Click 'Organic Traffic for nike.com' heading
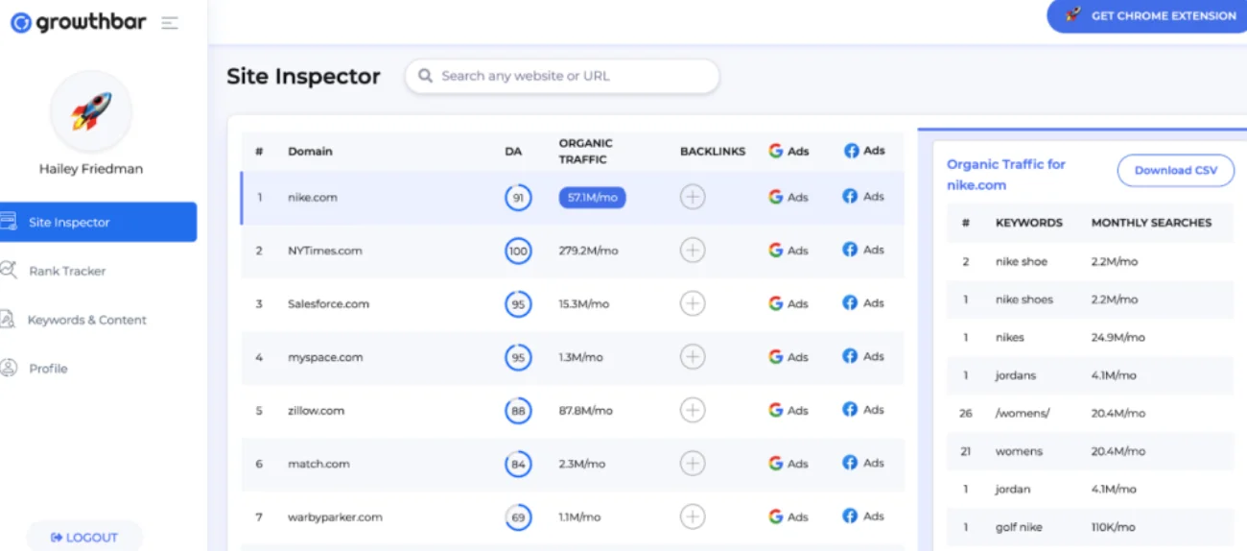The width and height of the screenshot is (1247, 551). (1006, 175)
